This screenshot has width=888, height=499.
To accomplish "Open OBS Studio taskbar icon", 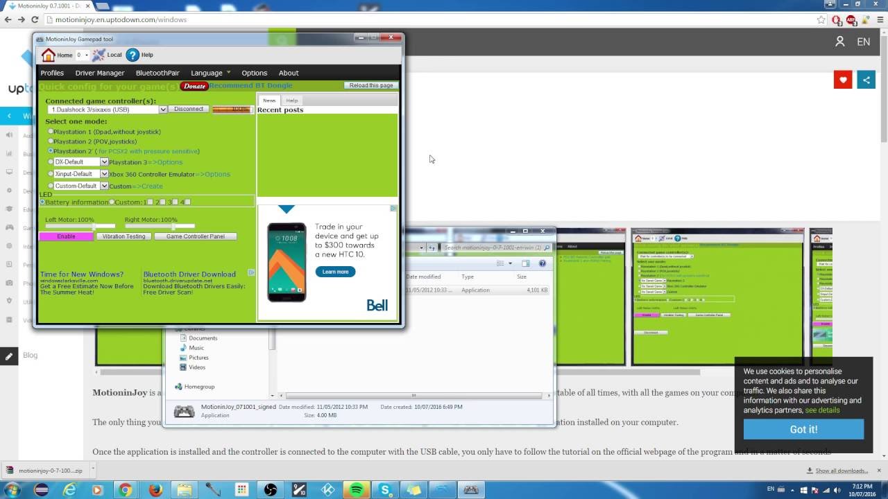I will click(x=271, y=490).
